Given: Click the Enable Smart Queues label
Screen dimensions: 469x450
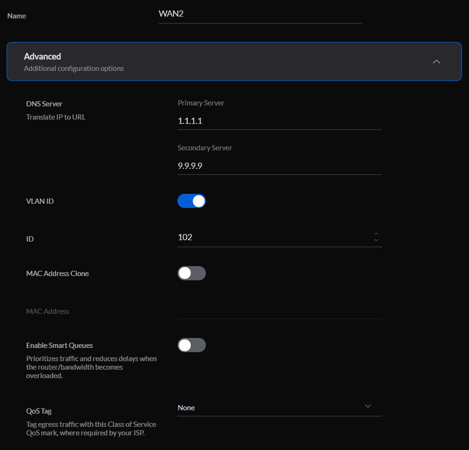Looking at the screenshot, I should (60, 346).
